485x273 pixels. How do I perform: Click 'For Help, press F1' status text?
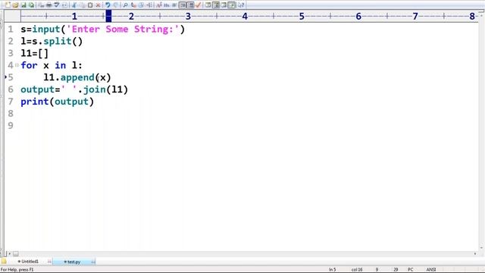click(x=17, y=270)
